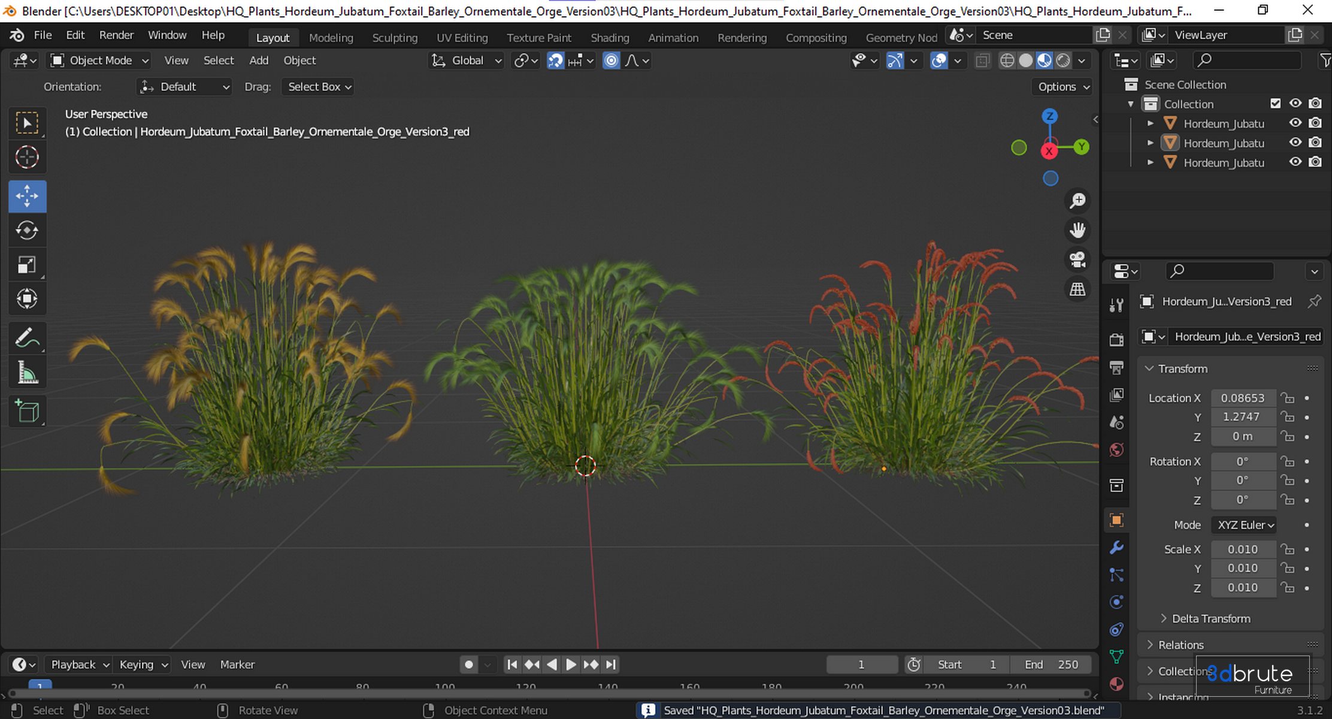Open the rotation Mode XYZ Euler dropdown

(x=1244, y=525)
